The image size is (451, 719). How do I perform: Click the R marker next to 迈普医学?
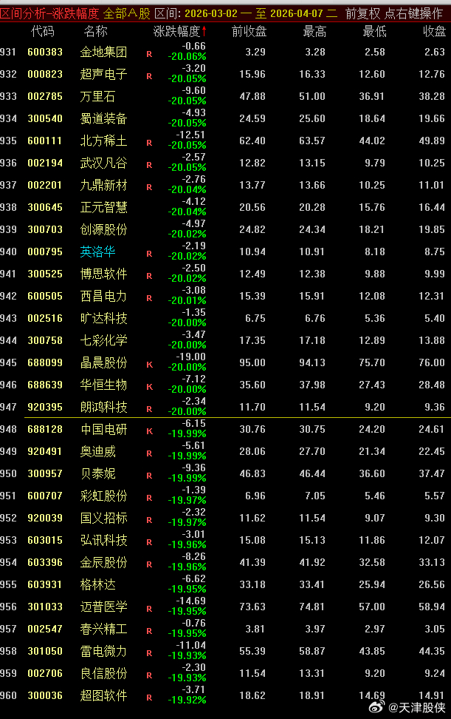click(x=149, y=609)
